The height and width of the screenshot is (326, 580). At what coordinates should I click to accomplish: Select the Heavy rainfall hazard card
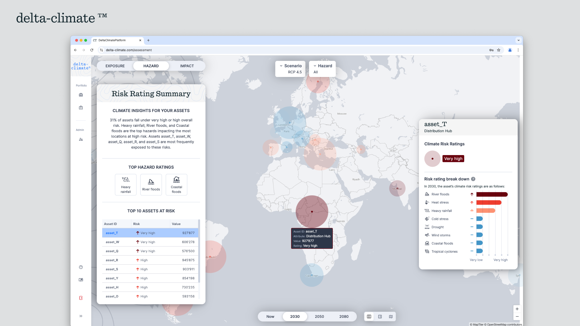click(x=126, y=185)
